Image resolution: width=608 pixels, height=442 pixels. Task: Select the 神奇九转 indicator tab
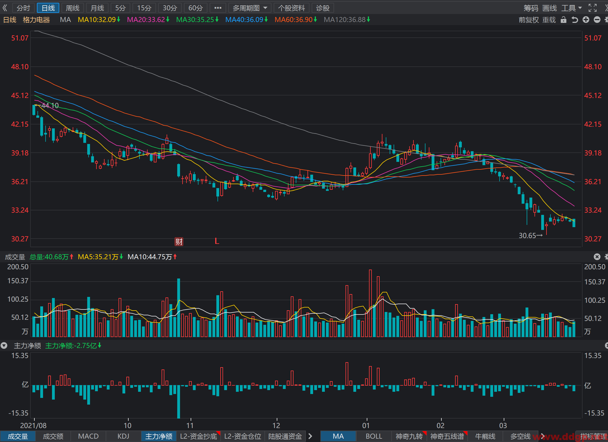[409, 436]
